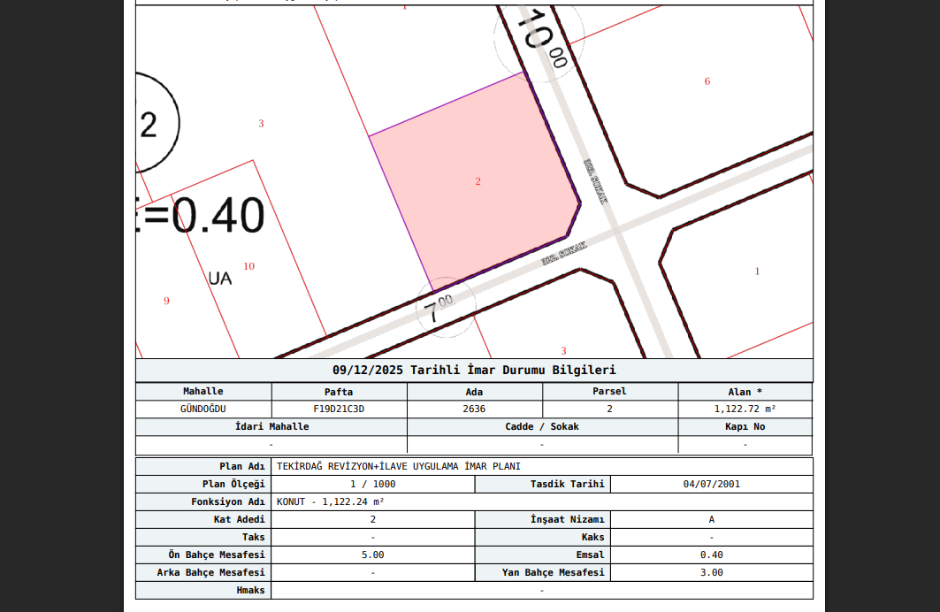Click the Tekirdağ Revizyon plan name text
The image size is (940, 612).
click(399, 466)
